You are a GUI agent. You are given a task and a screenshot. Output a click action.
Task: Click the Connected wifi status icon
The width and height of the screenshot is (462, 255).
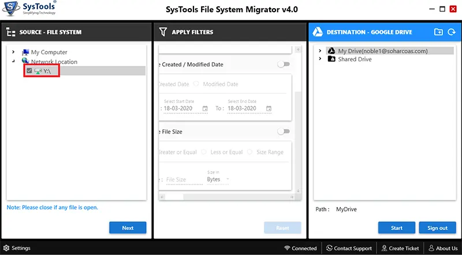pos(287,248)
